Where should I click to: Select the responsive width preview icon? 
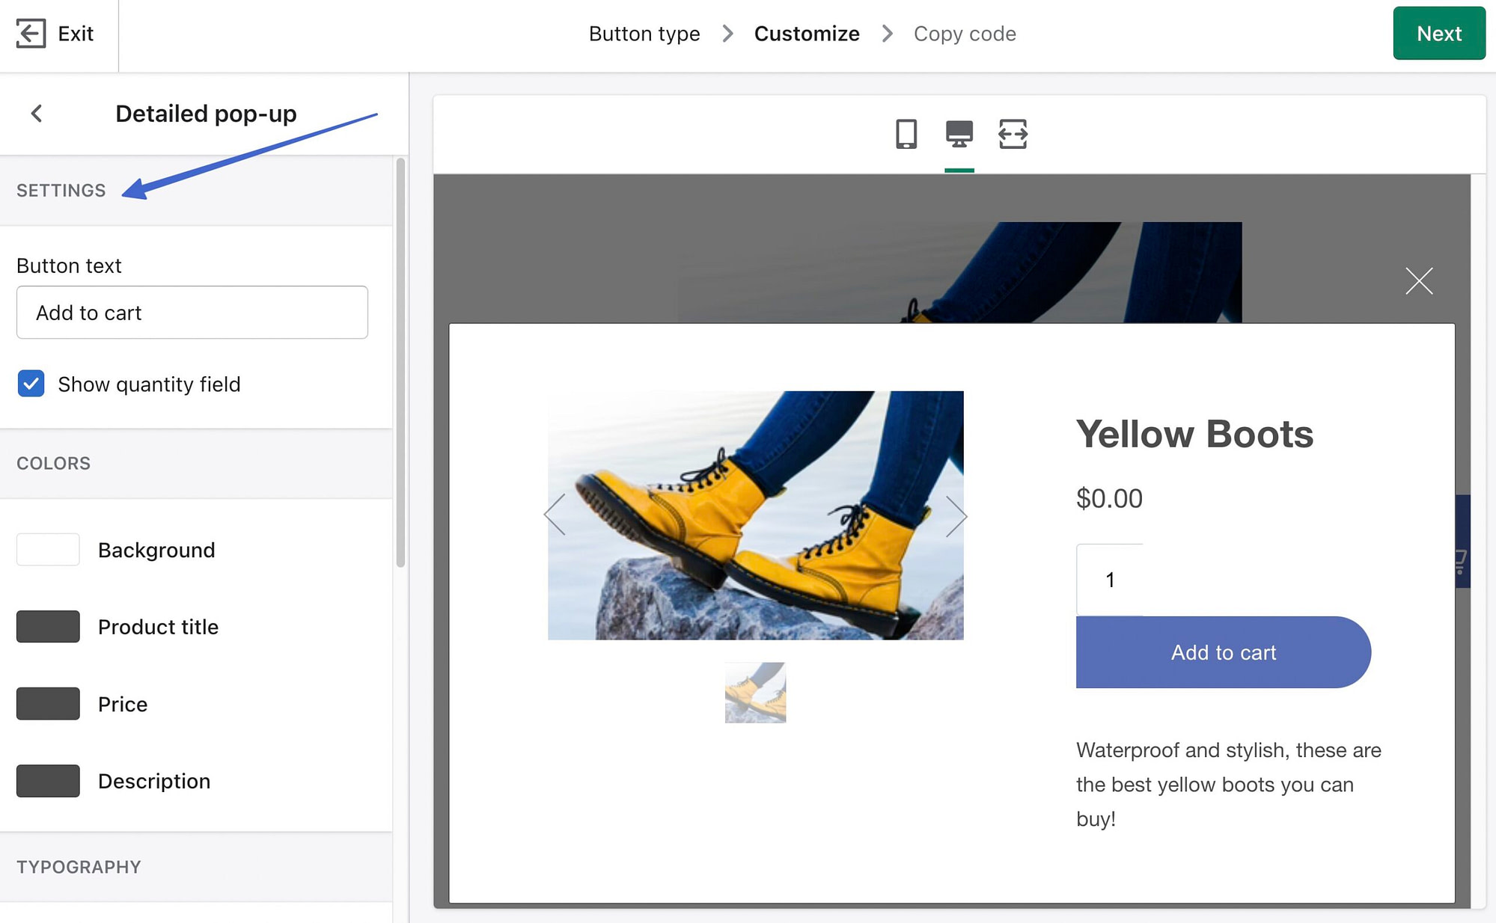pos(1013,135)
